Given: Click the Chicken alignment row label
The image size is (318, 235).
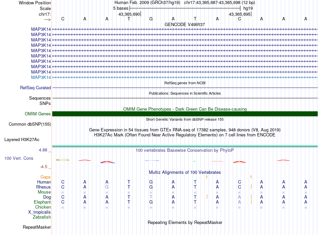Looking at the screenshot, I should [x=43, y=207].
